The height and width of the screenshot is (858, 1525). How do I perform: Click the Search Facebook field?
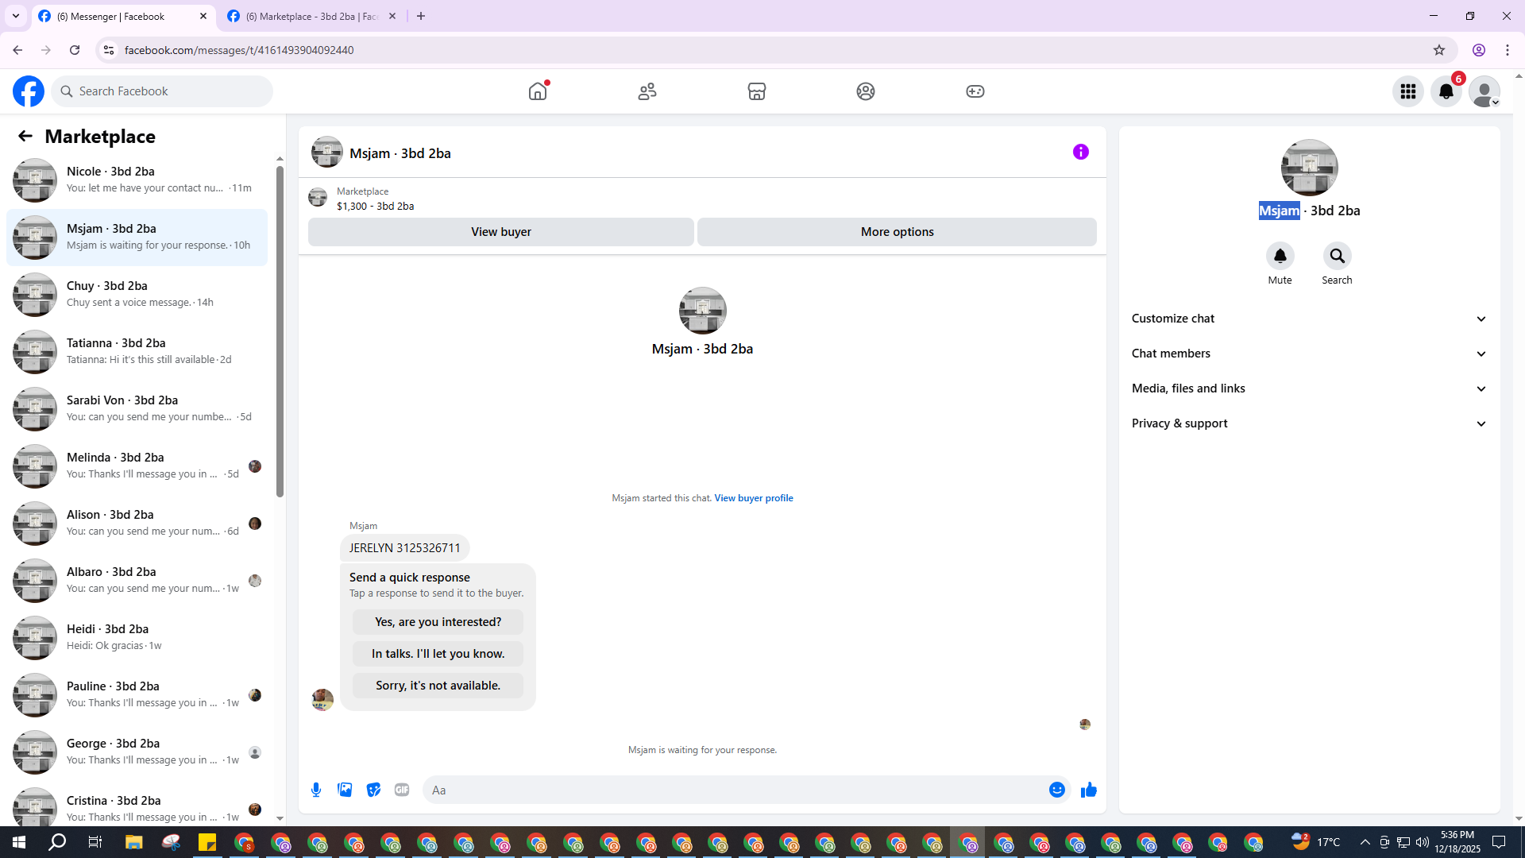tap(162, 91)
